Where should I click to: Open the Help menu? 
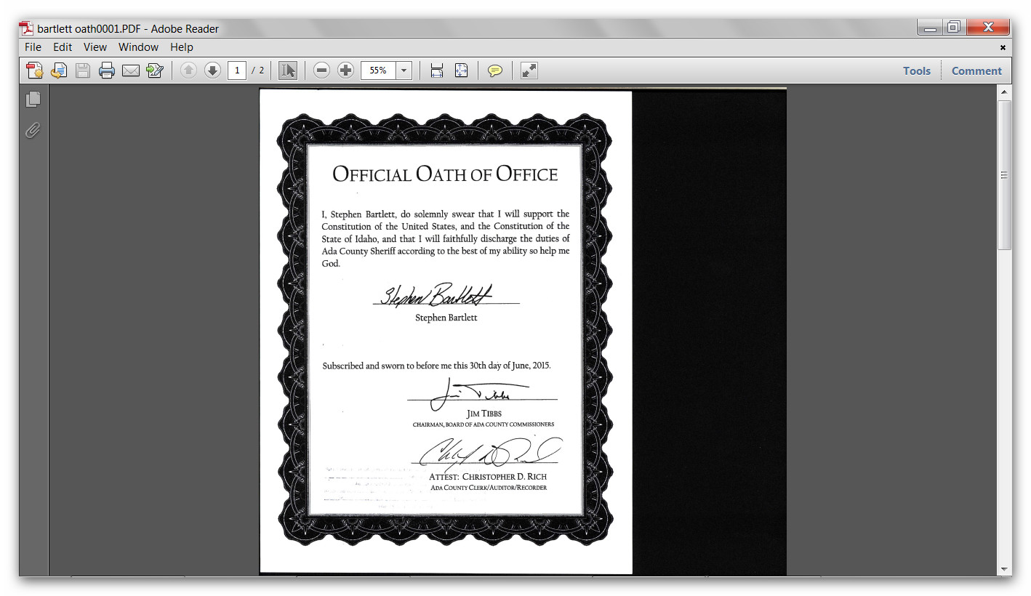[182, 47]
